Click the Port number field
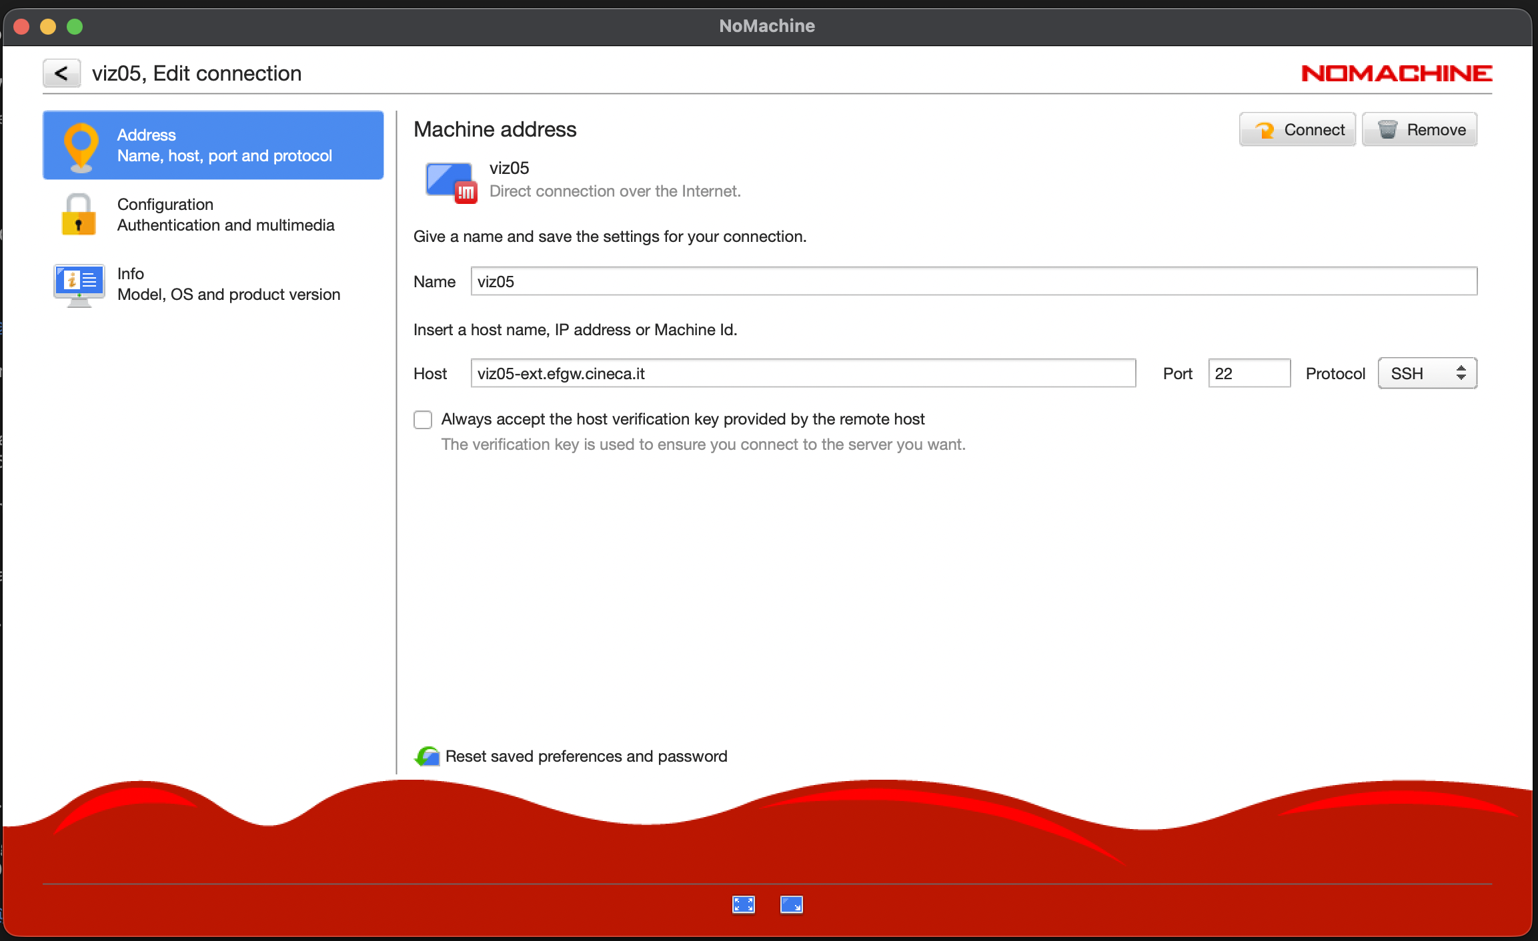The height and width of the screenshot is (941, 1538). (1249, 373)
